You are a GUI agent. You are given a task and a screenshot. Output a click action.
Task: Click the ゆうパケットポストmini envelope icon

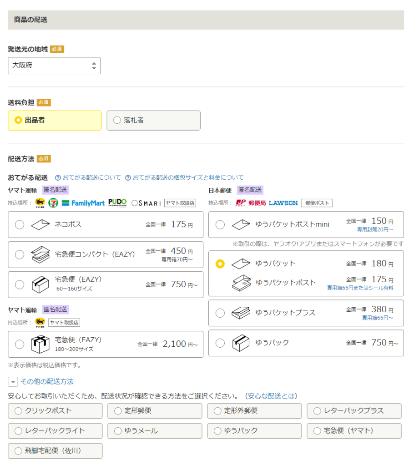(241, 225)
